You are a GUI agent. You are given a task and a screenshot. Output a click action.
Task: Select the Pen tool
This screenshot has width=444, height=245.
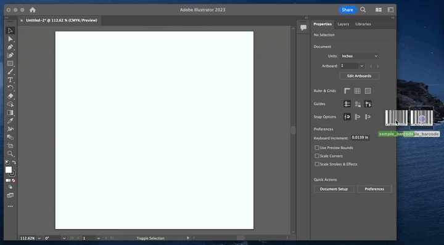point(10,47)
